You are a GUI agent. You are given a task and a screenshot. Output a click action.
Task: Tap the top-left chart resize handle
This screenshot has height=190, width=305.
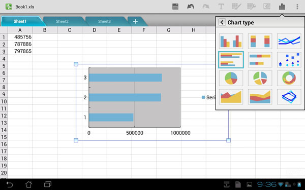pos(76,64)
